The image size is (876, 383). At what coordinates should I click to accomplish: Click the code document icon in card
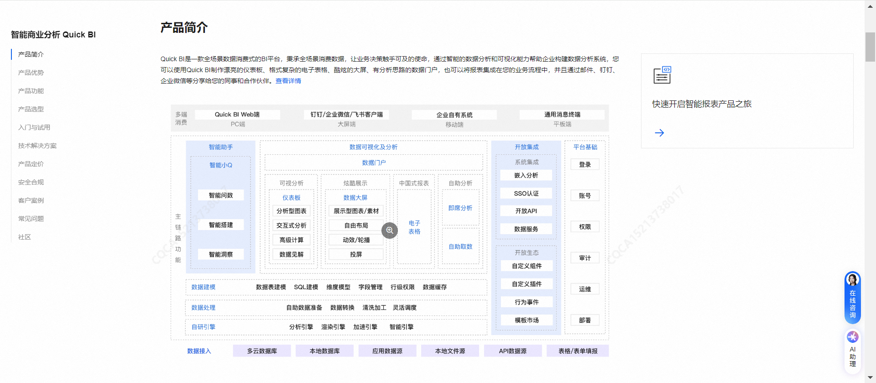tap(662, 75)
